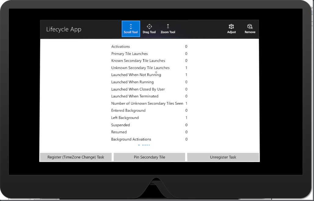314x201 pixels.
Task: Click the value next to Suspended
Action: click(x=186, y=125)
